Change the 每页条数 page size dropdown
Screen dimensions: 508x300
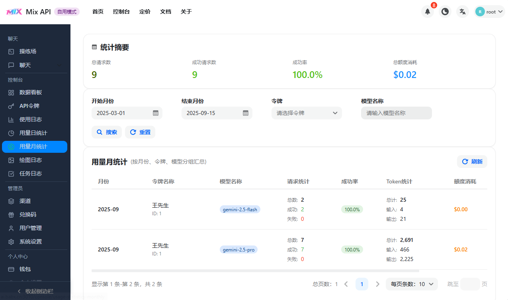pos(412,284)
